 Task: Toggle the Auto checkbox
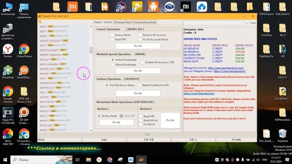pos(247,23)
